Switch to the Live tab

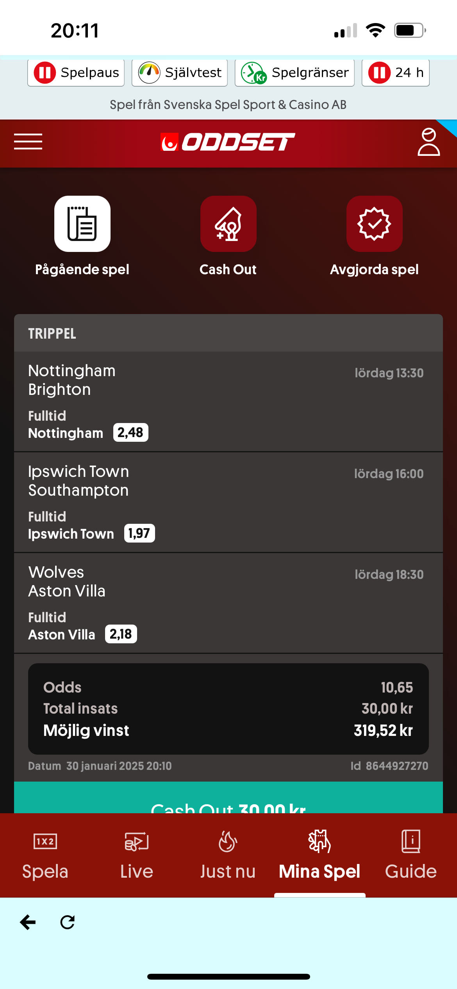click(x=137, y=855)
